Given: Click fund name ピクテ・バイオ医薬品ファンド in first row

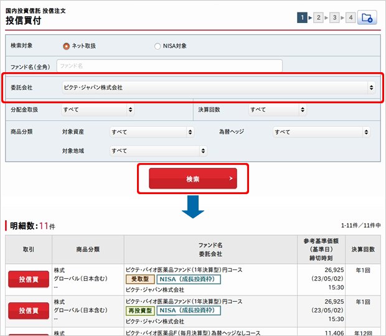Looking at the screenshot, I should [x=184, y=270].
